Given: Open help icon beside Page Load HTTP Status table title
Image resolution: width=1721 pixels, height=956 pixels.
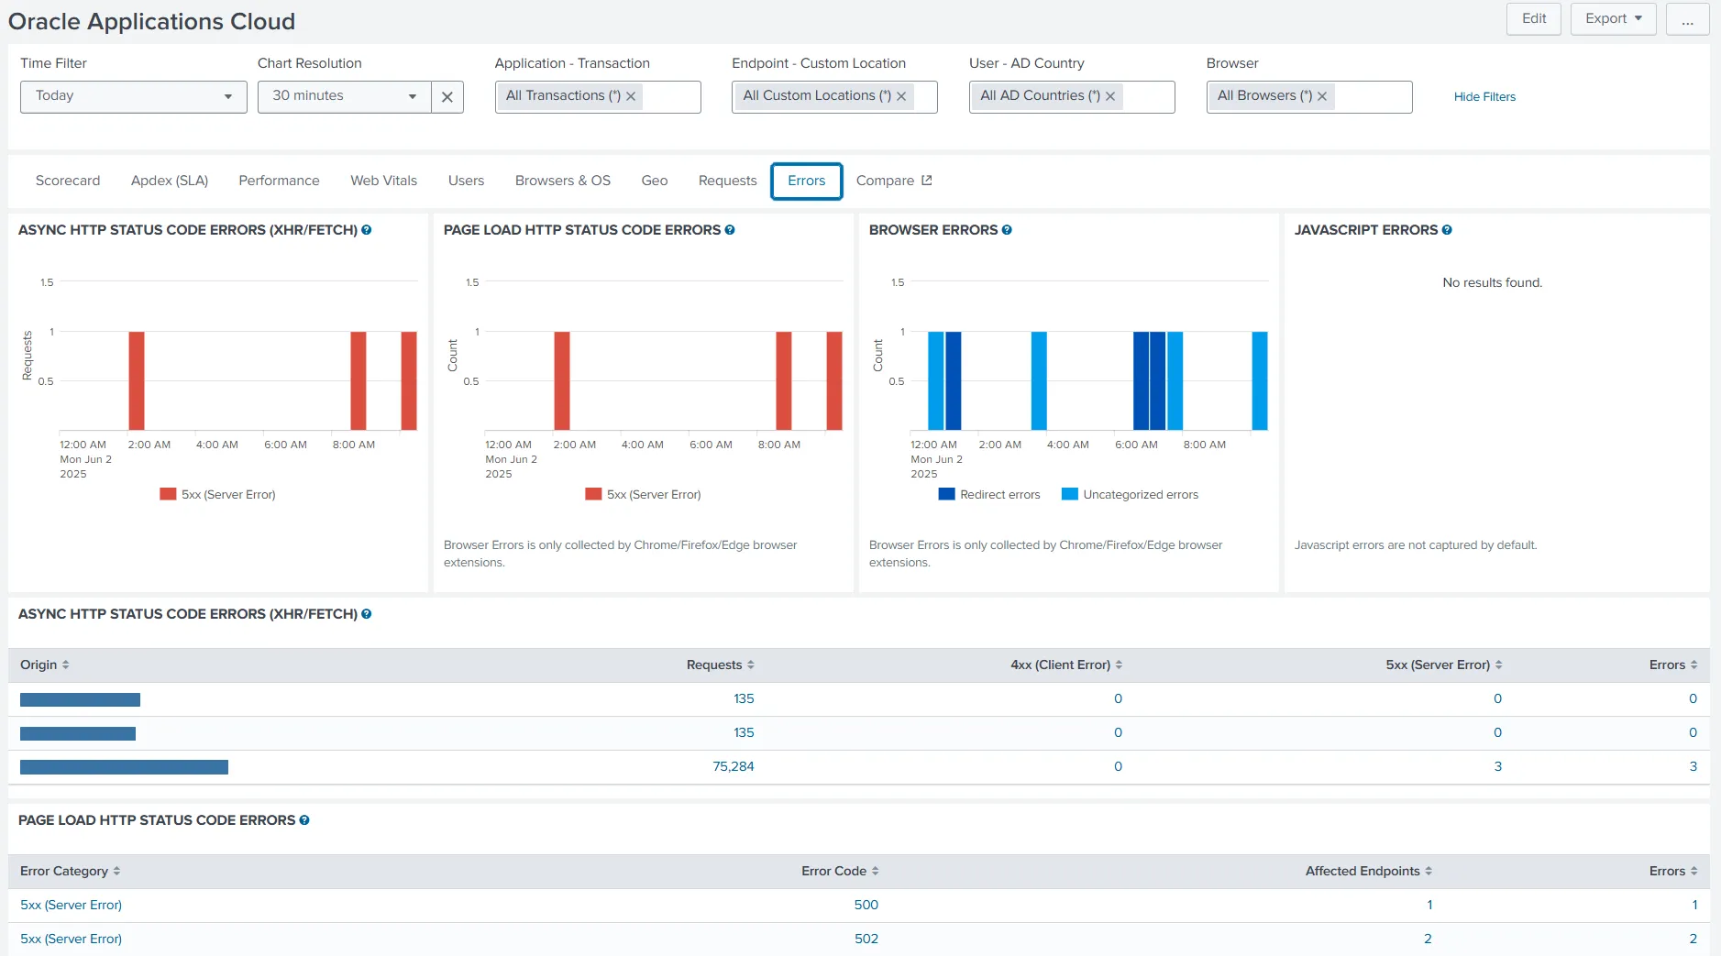Looking at the screenshot, I should point(304,820).
